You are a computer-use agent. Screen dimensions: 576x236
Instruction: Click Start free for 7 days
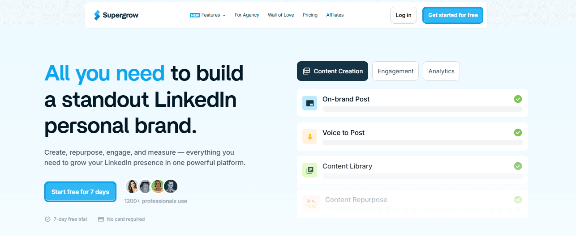point(80,192)
